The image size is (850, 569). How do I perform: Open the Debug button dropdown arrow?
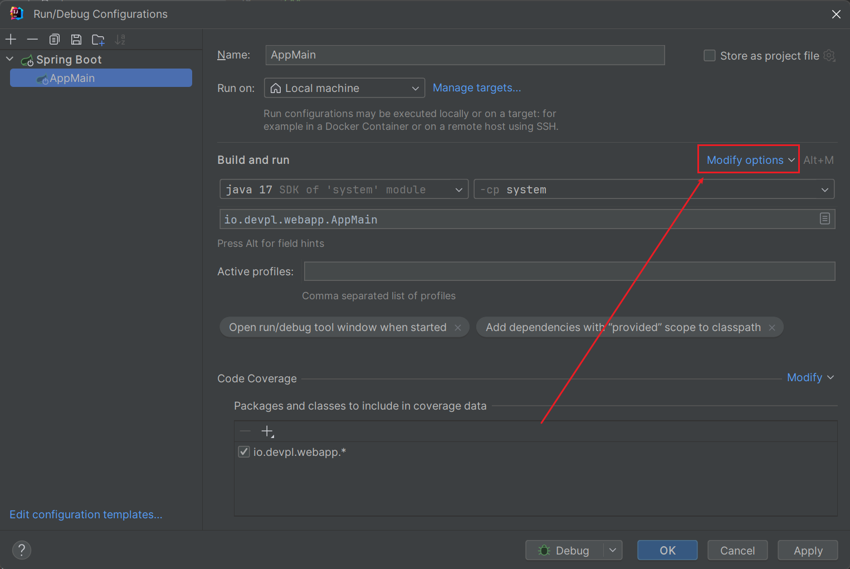613,550
